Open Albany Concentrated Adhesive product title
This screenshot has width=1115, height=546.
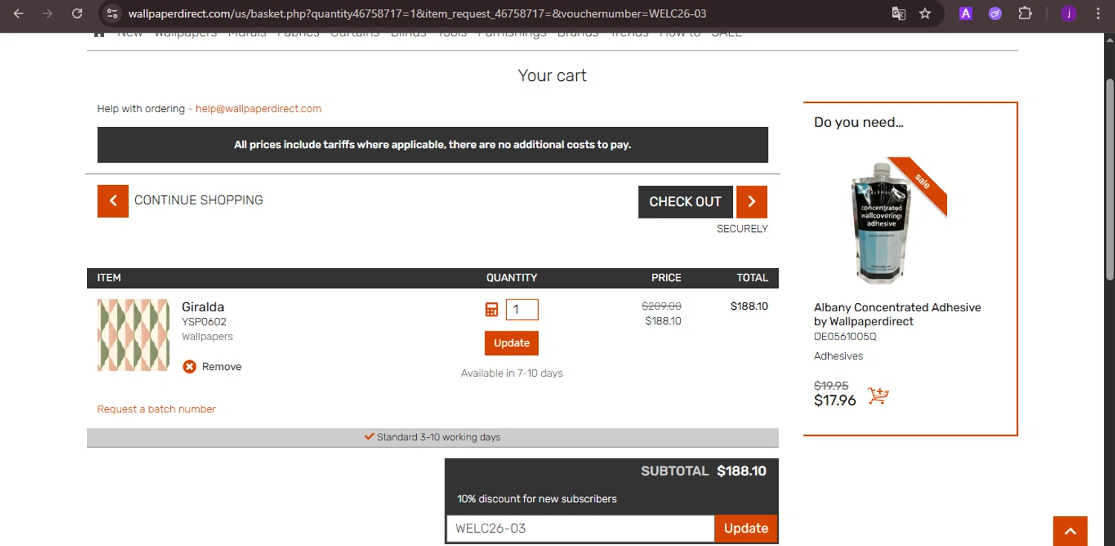[897, 314]
